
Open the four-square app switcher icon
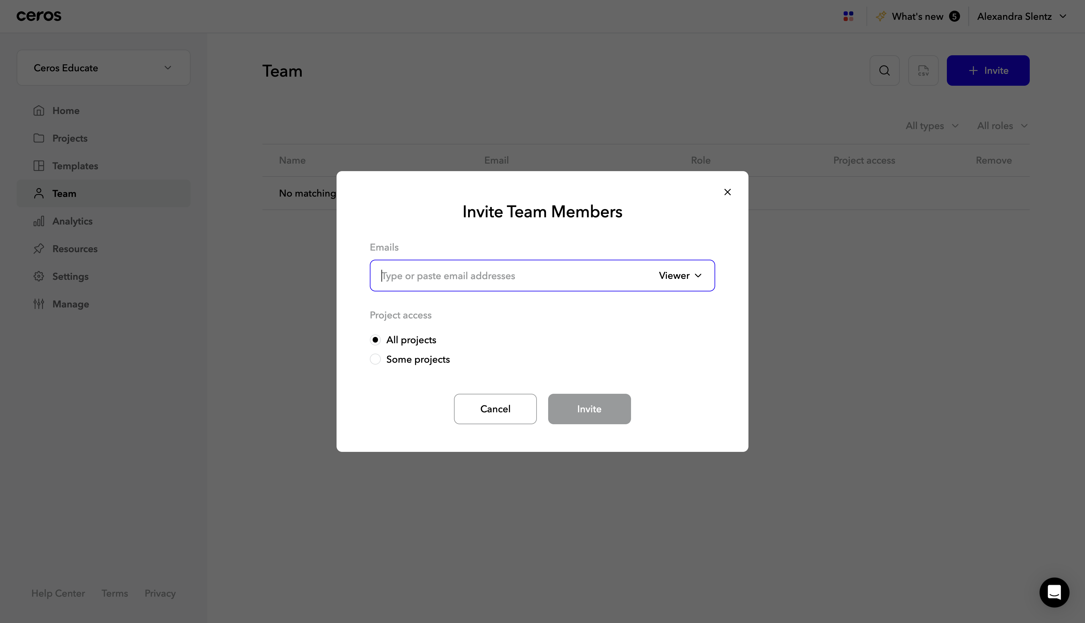(848, 16)
